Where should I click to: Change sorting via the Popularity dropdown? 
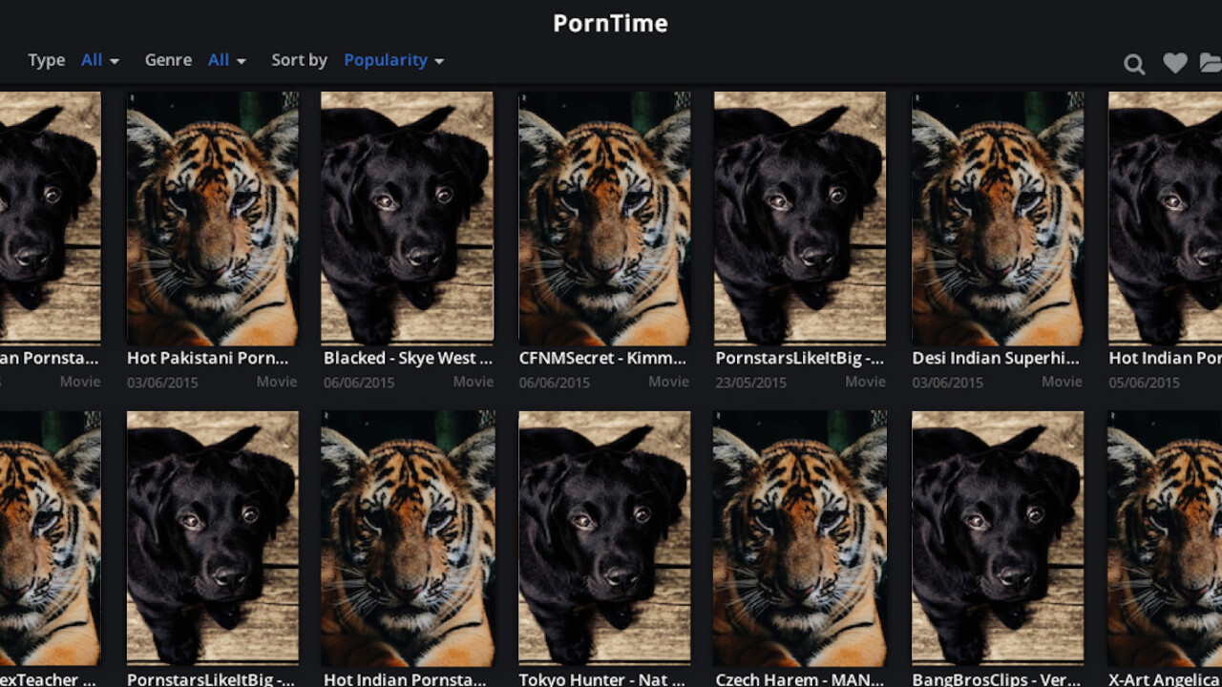coord(393,60)
